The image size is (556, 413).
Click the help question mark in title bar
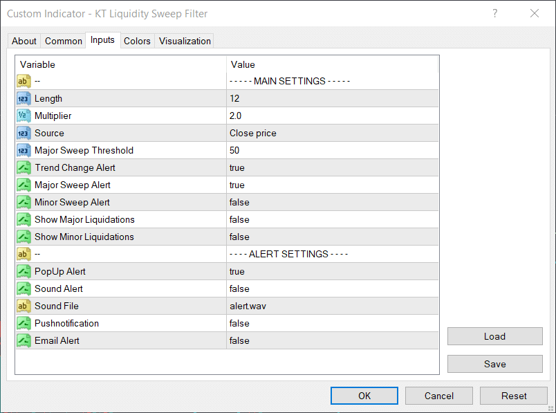[x=495, y=13]
